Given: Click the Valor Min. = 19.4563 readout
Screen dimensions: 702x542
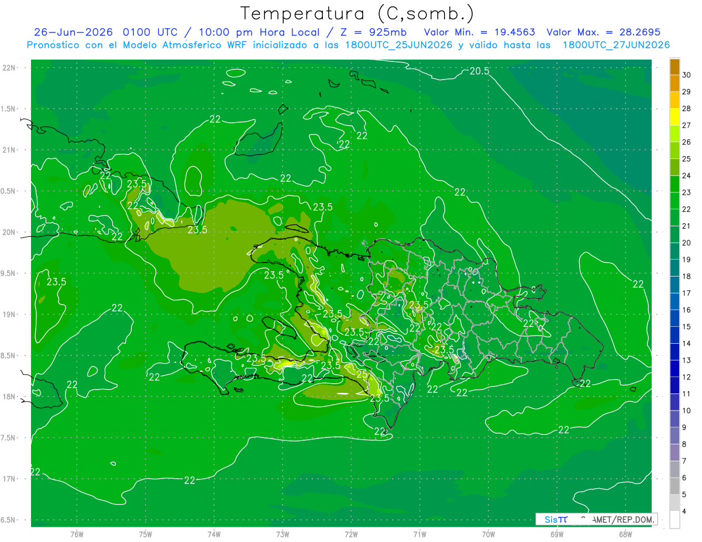Looking at the screenshot, I should pyautogui.click(x=479, y=32).
